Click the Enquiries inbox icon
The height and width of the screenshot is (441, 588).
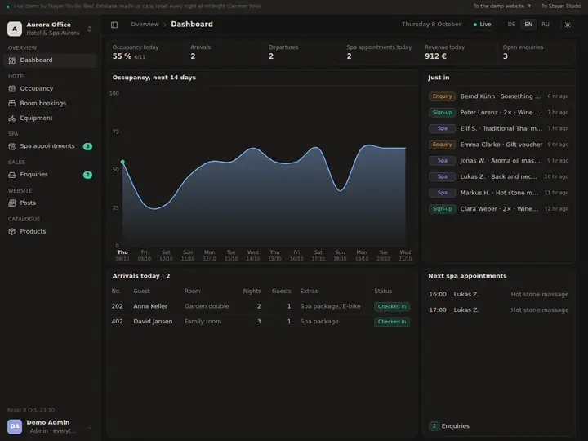pyautogui.click(x=12, y=175)
